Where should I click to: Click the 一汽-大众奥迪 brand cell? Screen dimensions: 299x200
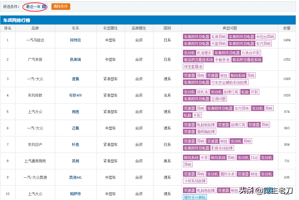tap(35, 177)
